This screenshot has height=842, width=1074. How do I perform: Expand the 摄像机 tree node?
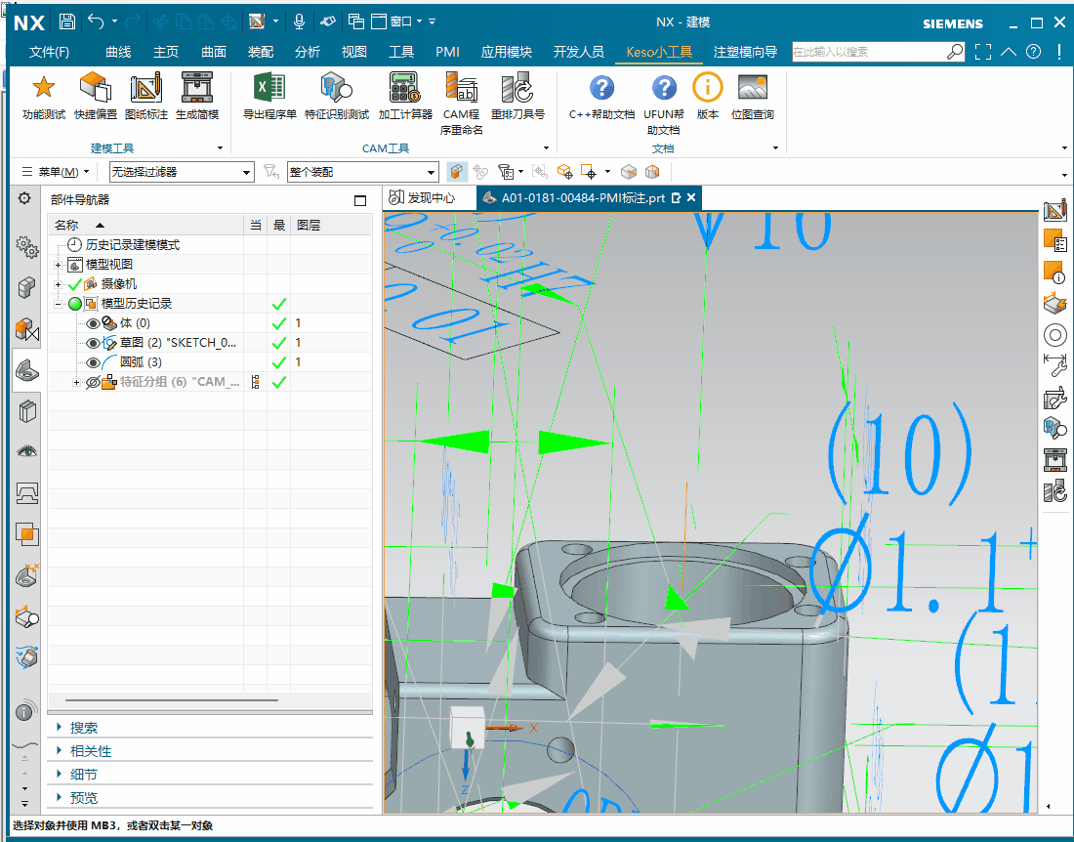pyautogui.click(x=59, y=284)
